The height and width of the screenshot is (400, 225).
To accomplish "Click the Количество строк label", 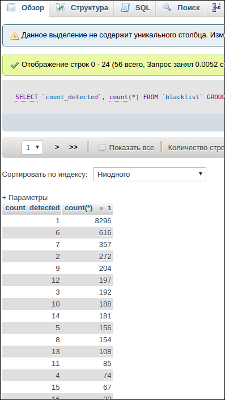I will pyautogui.click(x=196, y=148).
